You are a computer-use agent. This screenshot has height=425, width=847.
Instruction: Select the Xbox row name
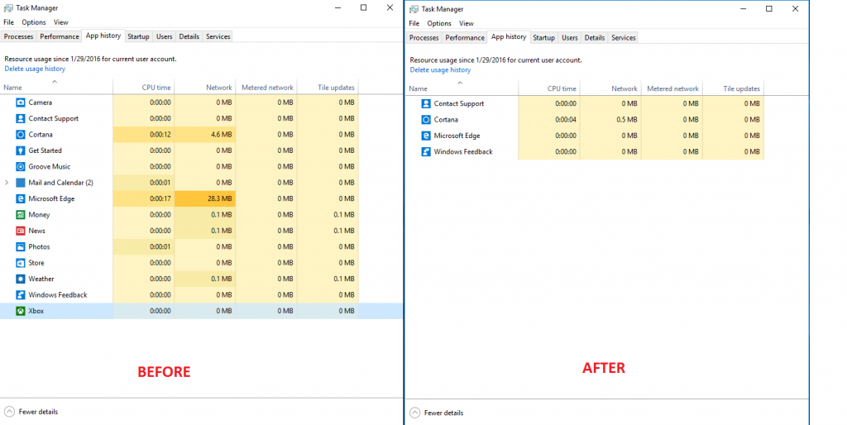(36, 311)
